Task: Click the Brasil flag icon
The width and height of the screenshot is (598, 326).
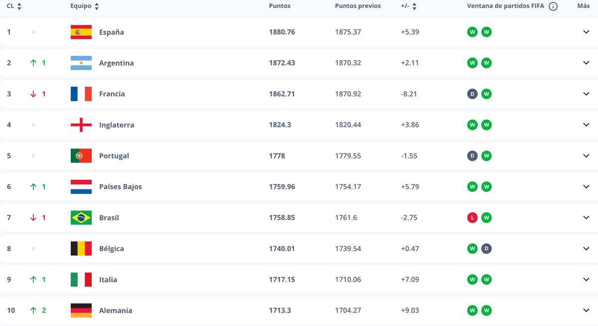Action: [81, 218]
